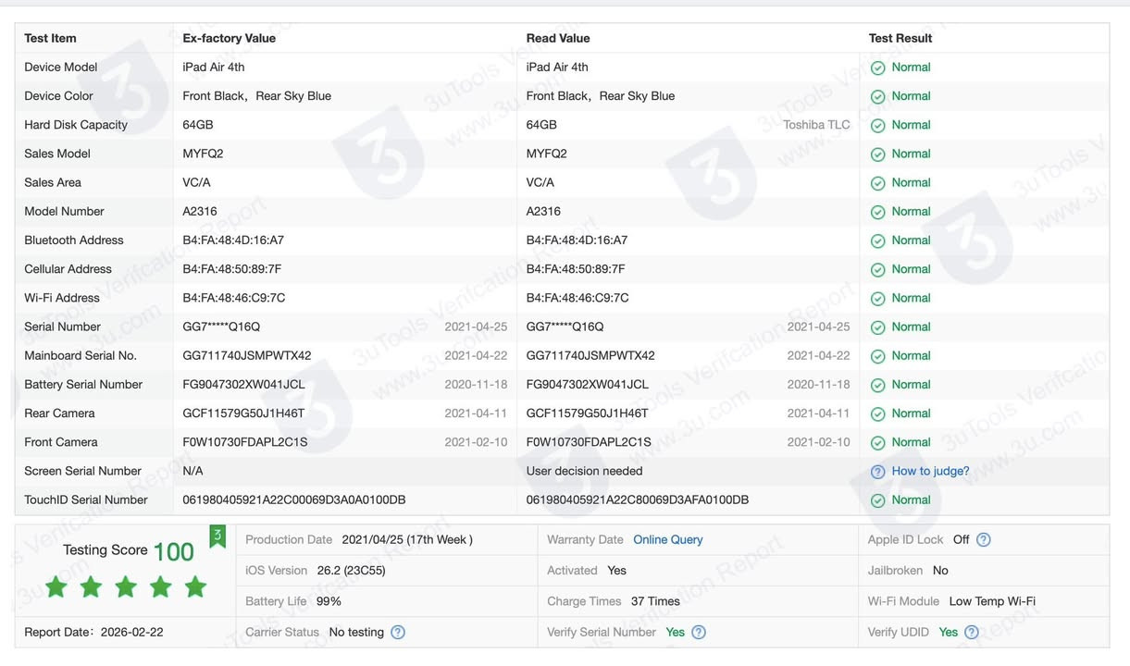The height and width of the screenshot is (666, 1130).
Task: Click the question mark icon beside Apple ID Lock
Action: pos(982,539)
